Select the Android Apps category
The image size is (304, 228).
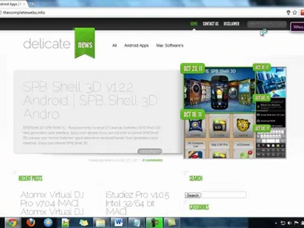click(136, 45)
